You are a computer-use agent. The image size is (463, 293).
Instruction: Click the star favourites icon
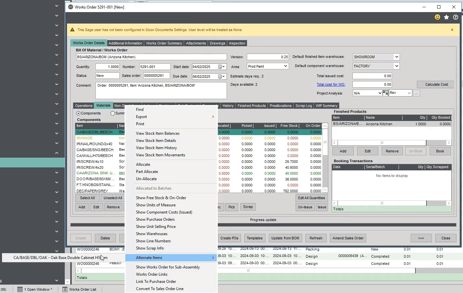(446, 17)
